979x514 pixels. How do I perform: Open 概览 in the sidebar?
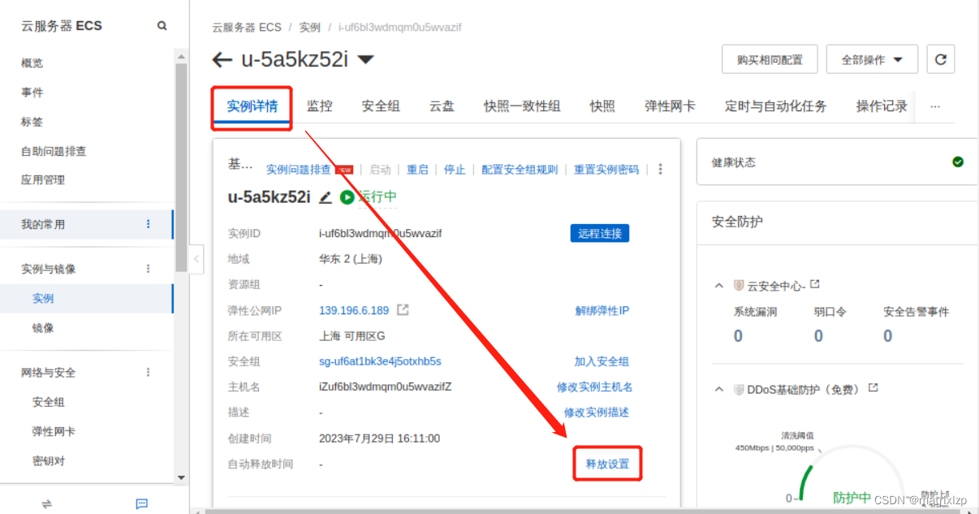click(x=32, y=63)
